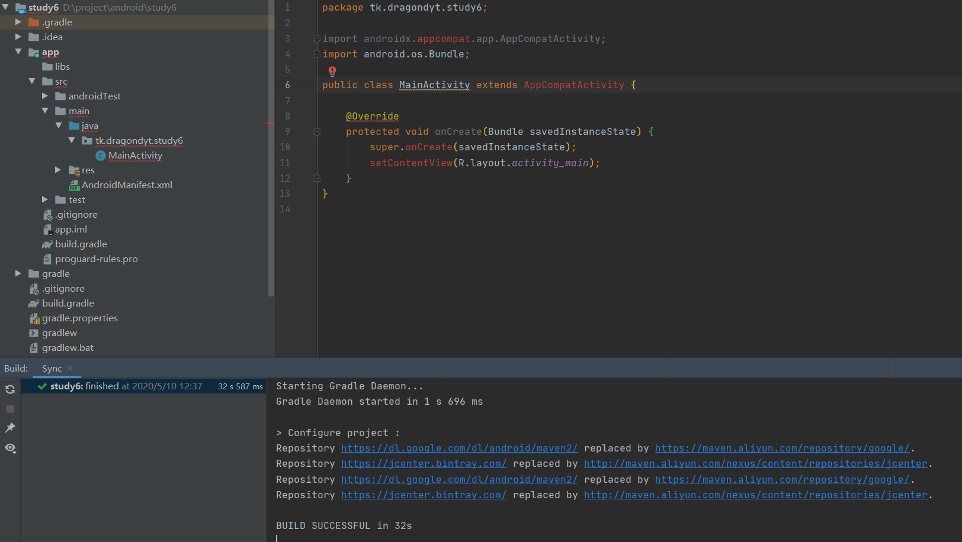This screenshot has width=962, height=542.
Task: Click the Build: panel label
Action: pyautogui.click(x=16, y=369)
